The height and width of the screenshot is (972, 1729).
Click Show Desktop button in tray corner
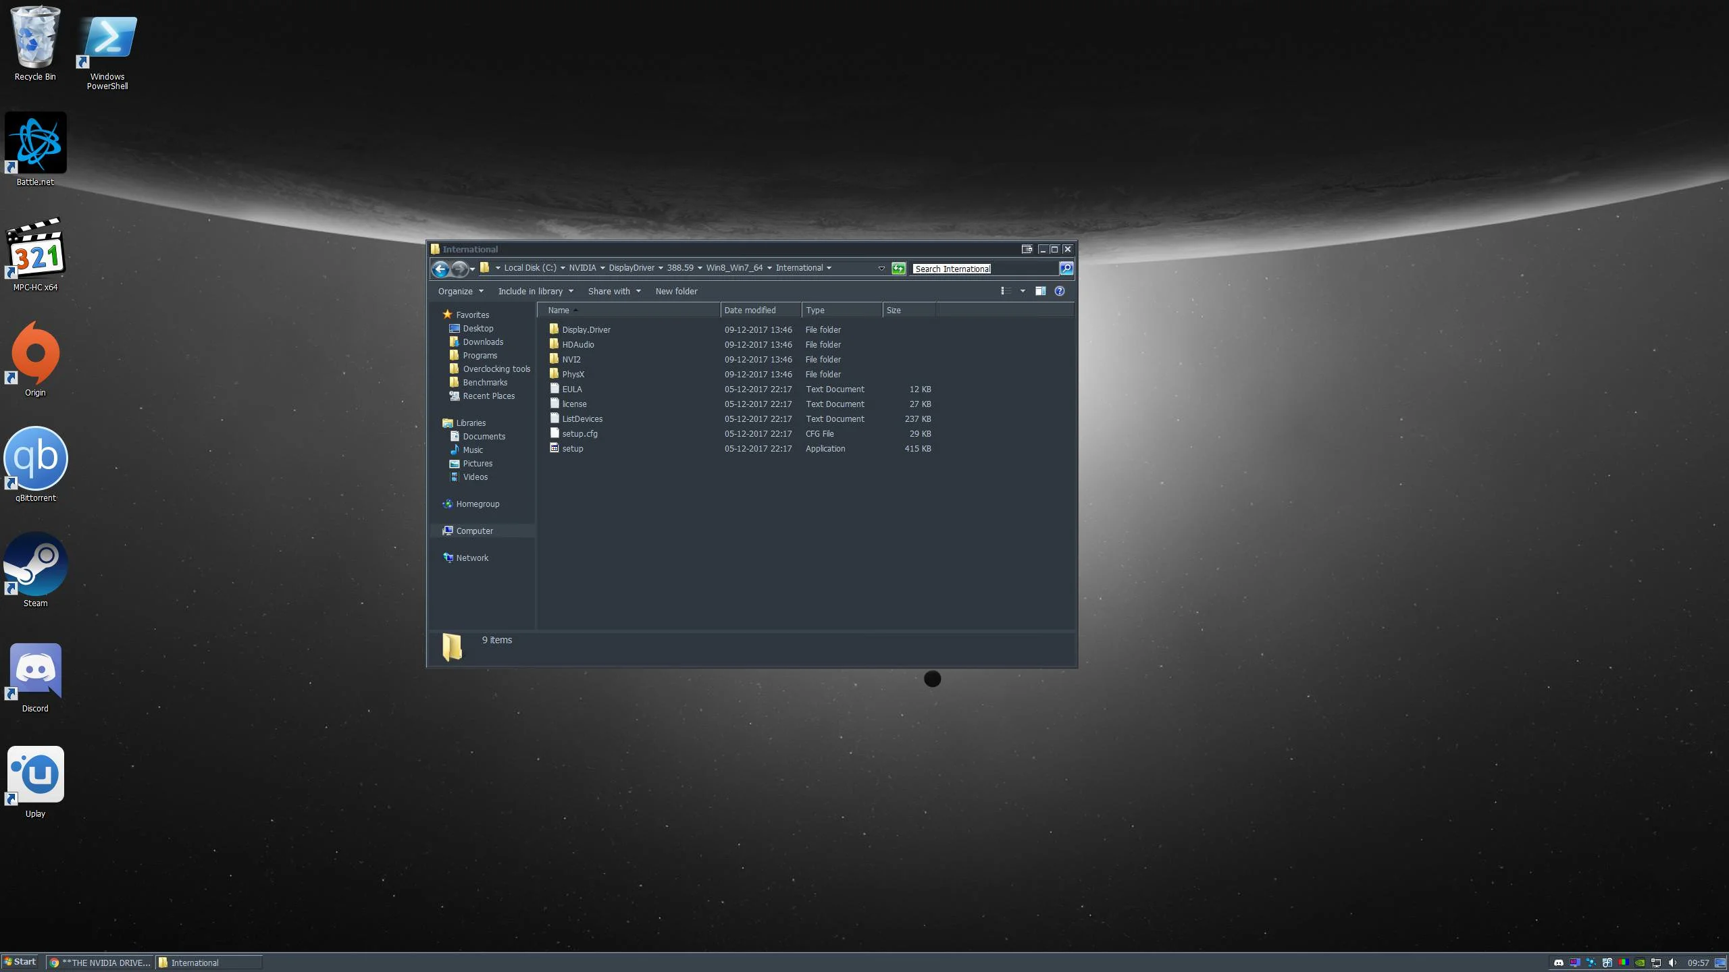(1720, 963)
